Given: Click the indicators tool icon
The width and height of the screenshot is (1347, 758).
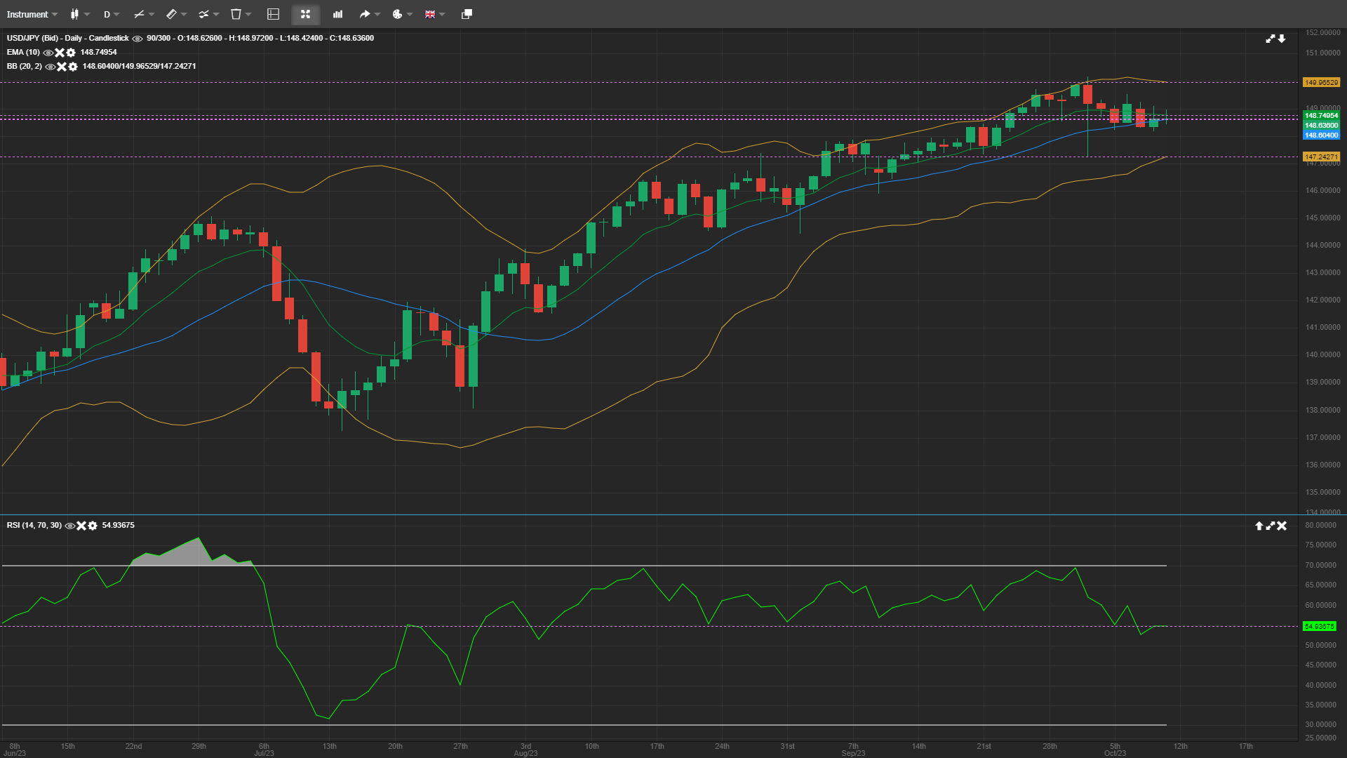Looking at the screenshot, I should [x=203, y=14].
